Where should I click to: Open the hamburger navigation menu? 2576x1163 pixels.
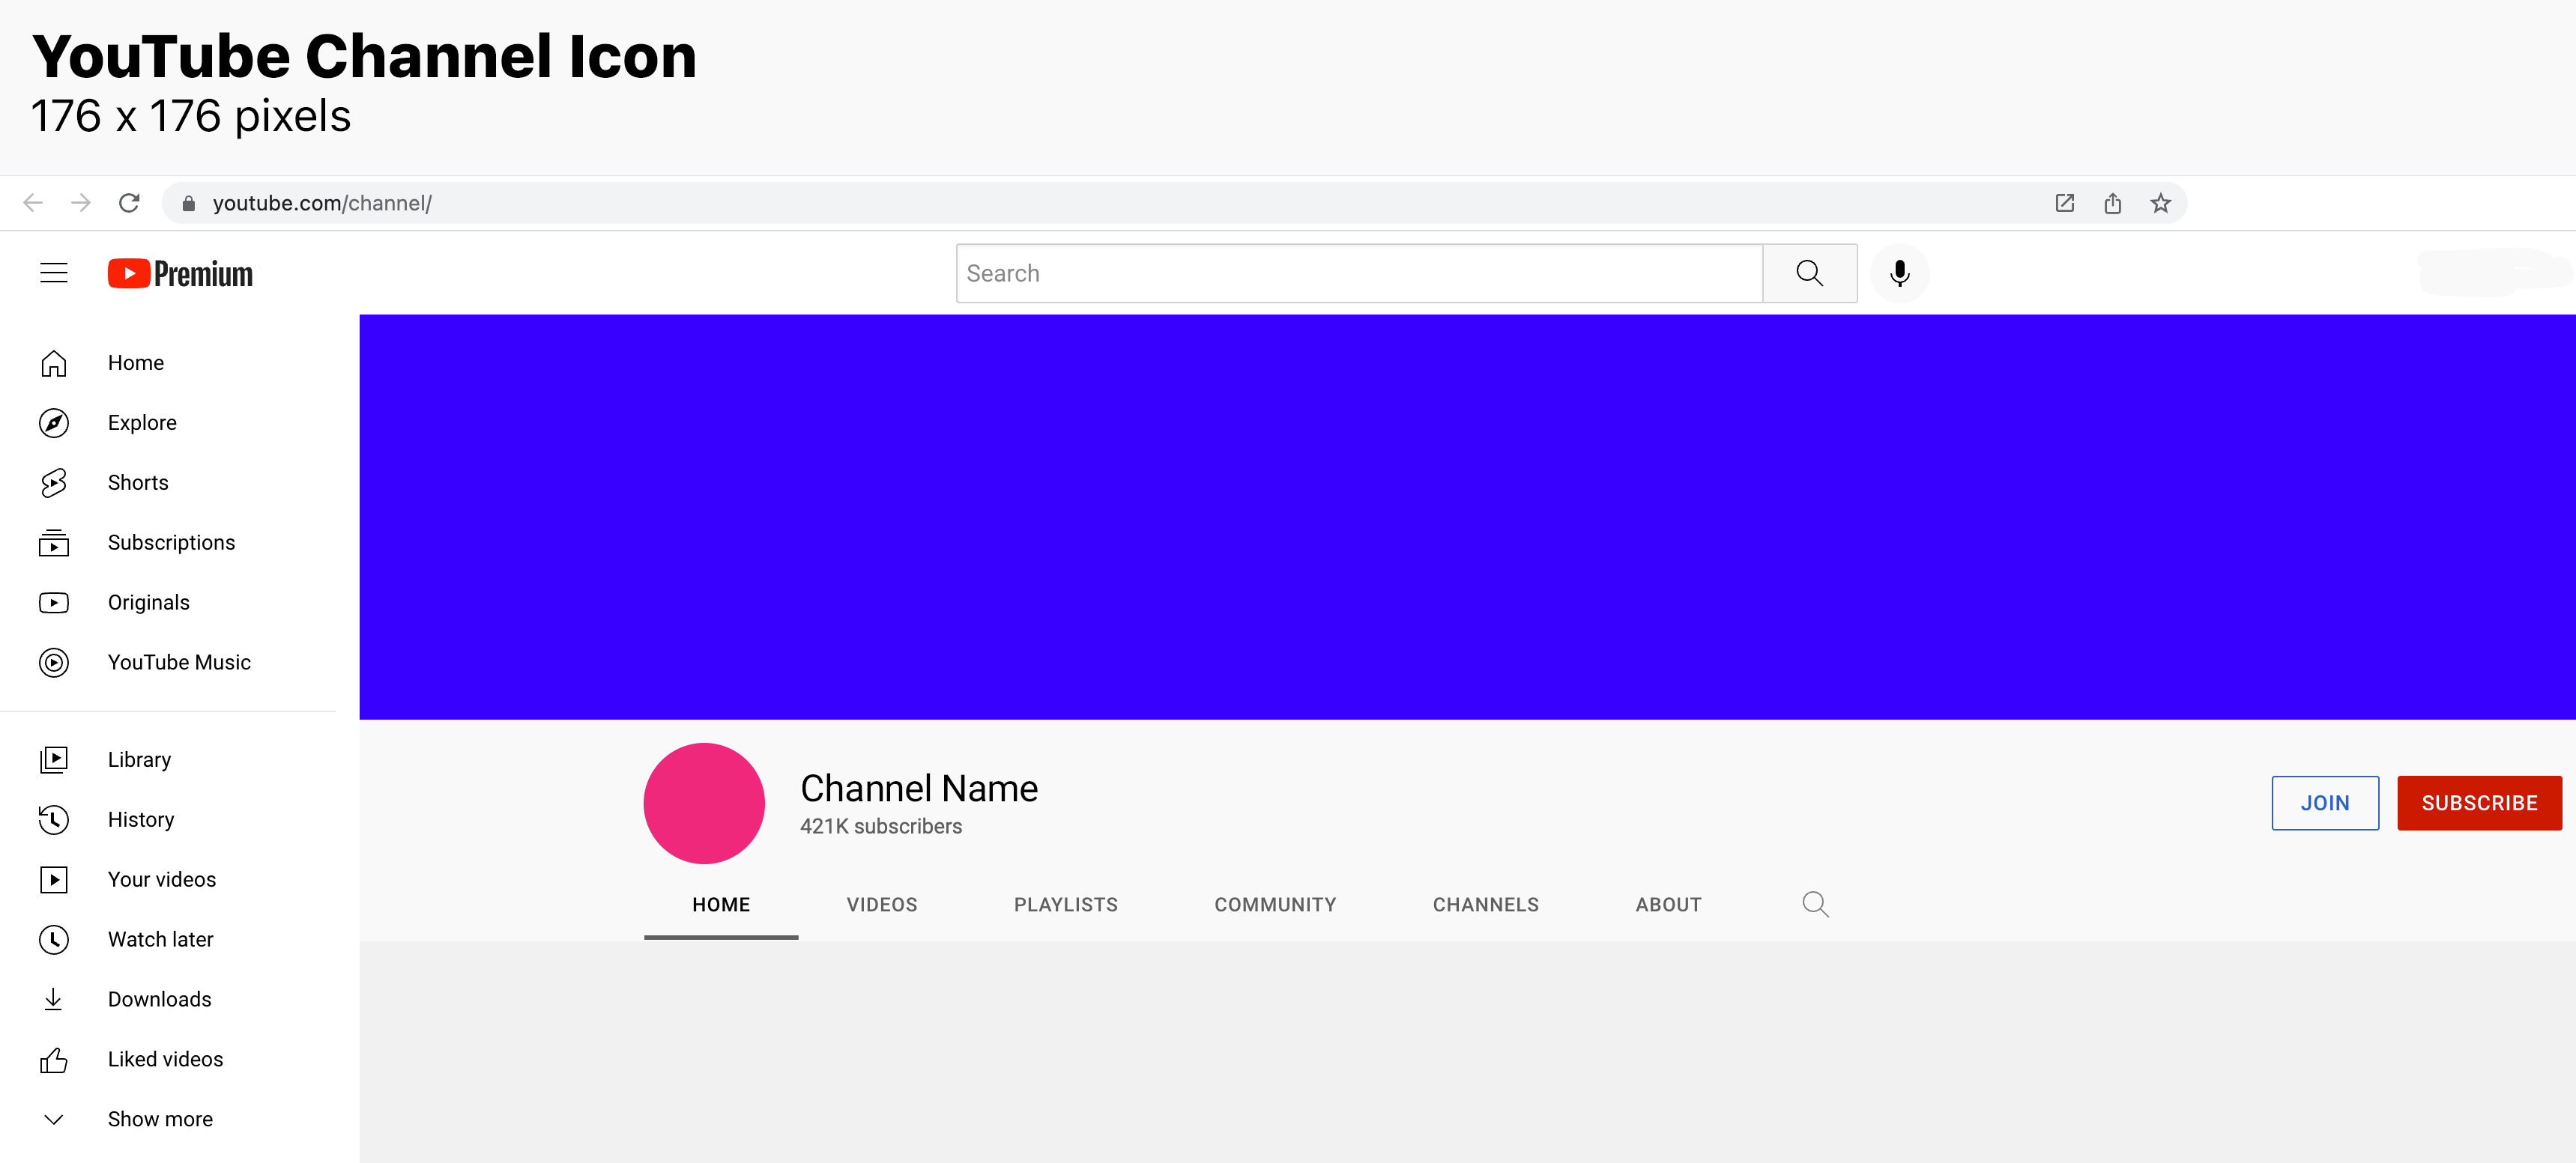tap(53, 272)
